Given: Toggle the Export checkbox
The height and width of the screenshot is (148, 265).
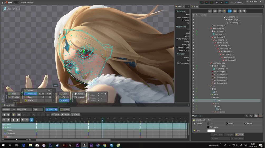Looking at the screenshot, I should (245, 123).
